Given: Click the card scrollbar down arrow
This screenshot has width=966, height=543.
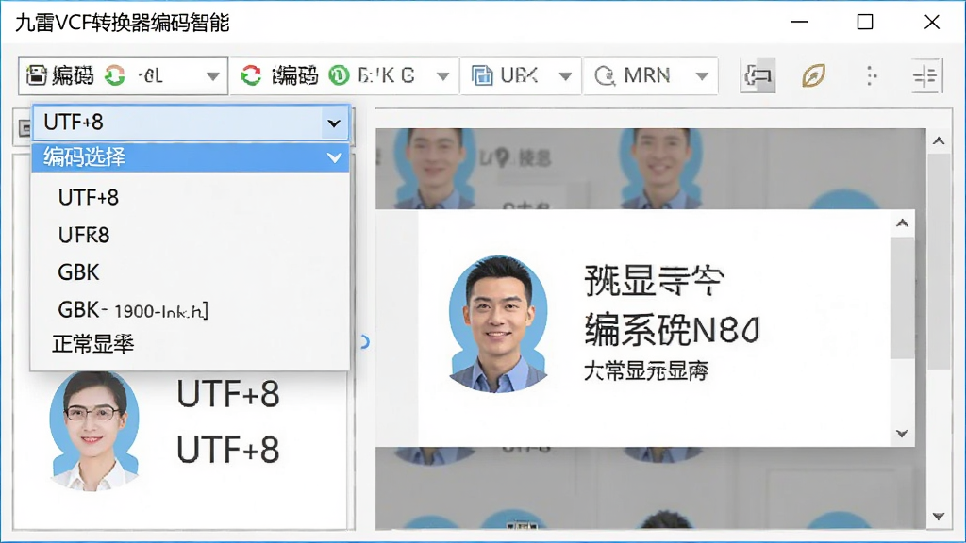Looking at the screenshot, I should click(x=902, y=434).
